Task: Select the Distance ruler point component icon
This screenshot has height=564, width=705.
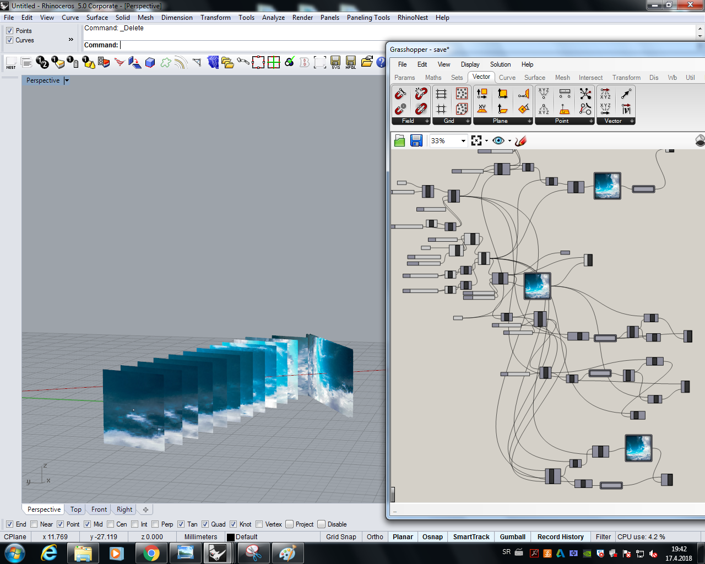Action: pyautogui.click(x=565, y=93)
